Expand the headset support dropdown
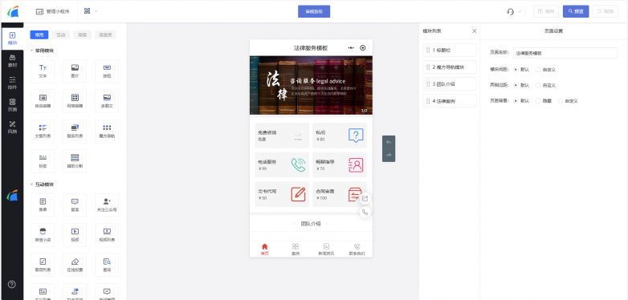Screen dimensions: 628x300 [x=514, y=11]
